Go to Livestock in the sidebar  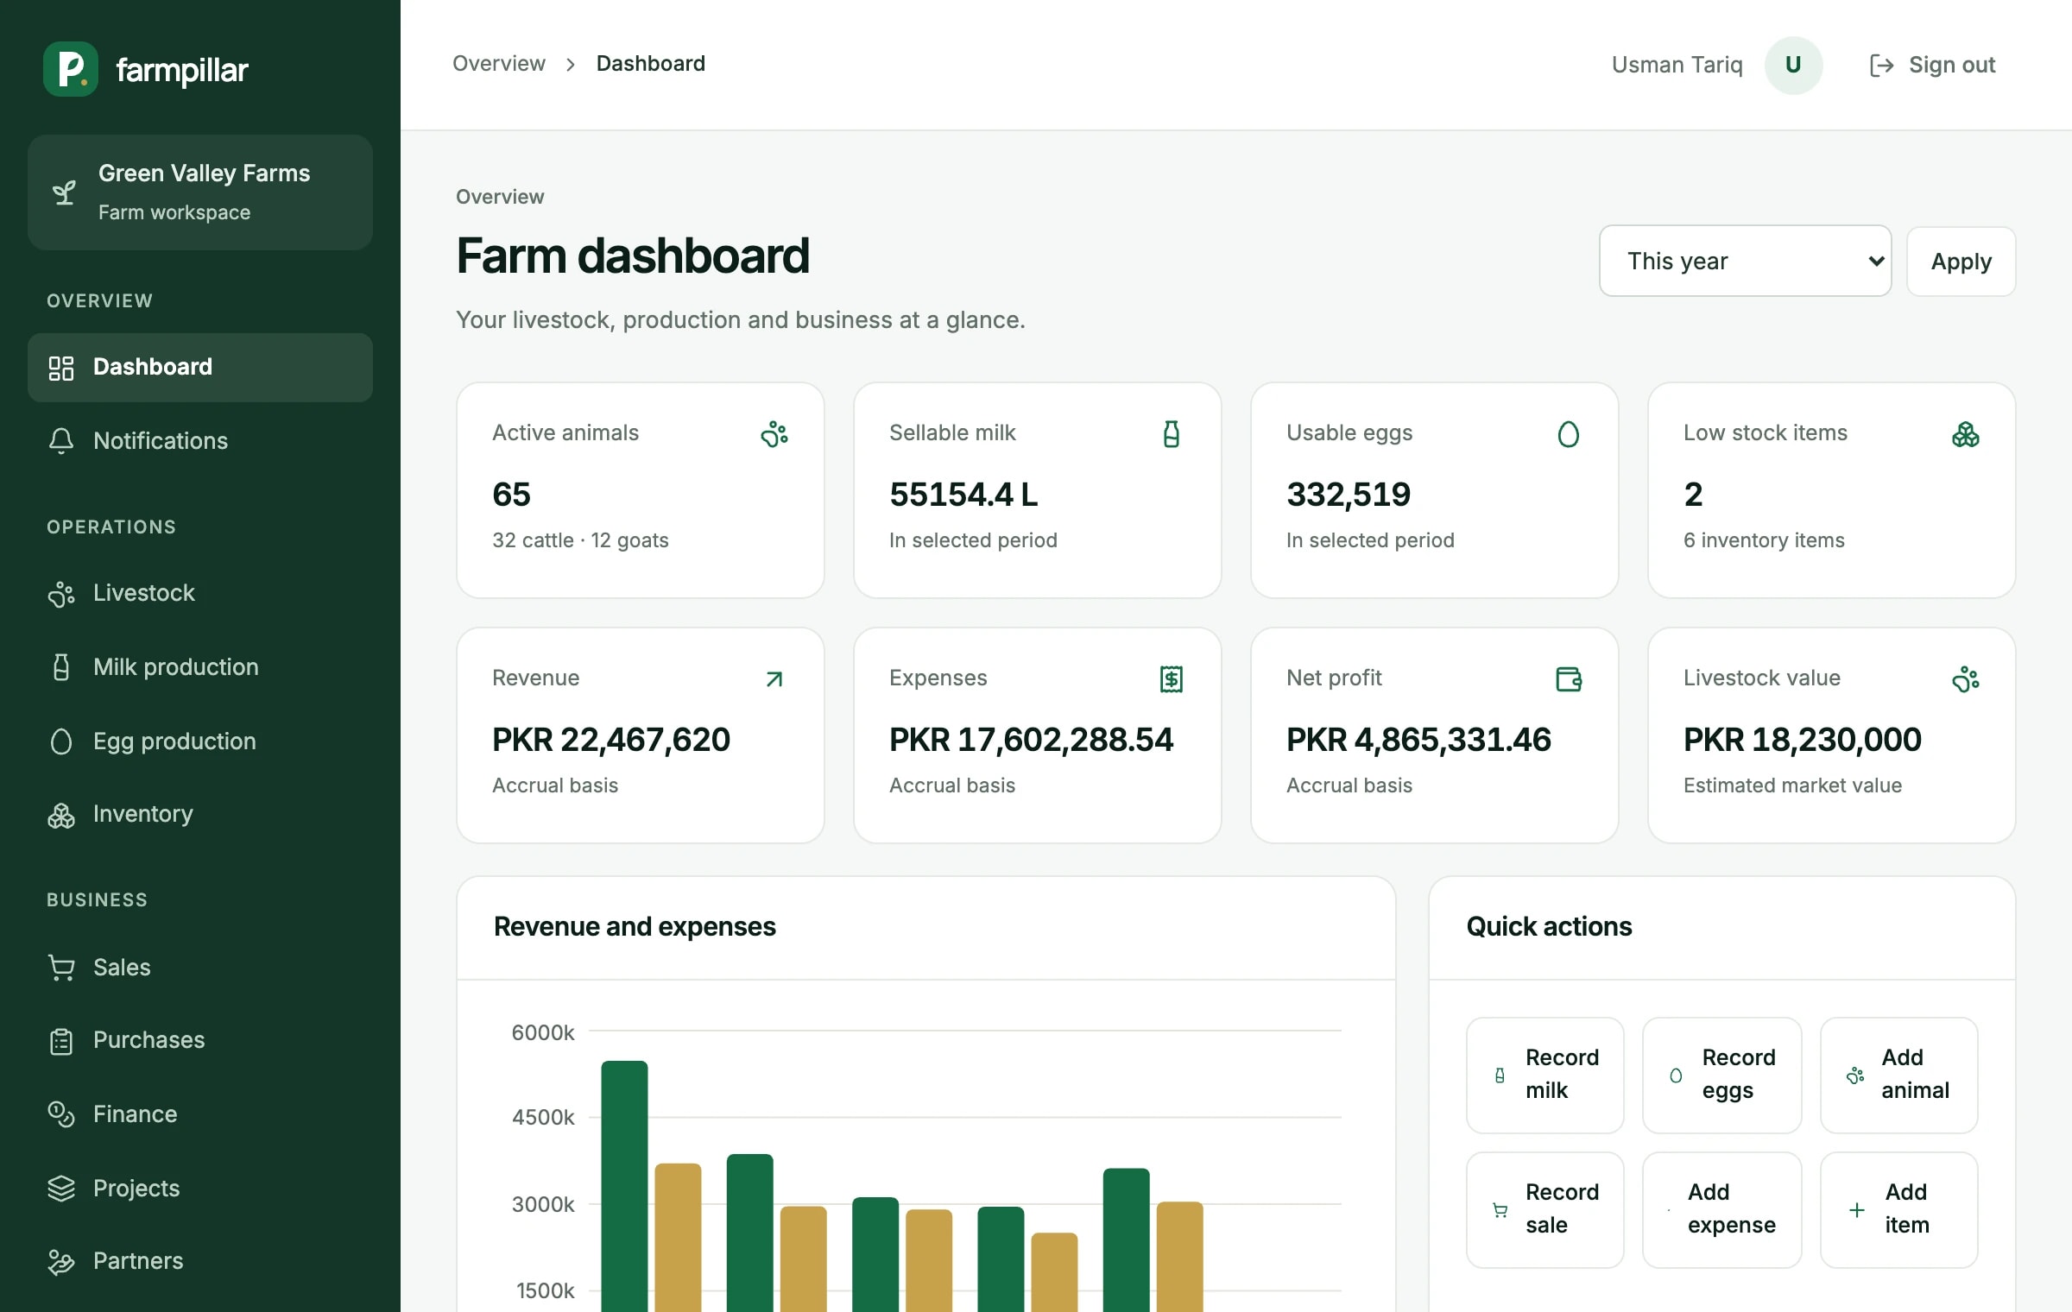pos(200,594)
